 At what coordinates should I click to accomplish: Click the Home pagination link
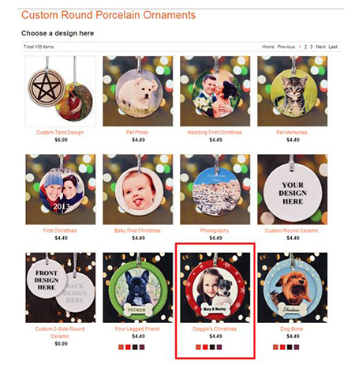pyautogui.click(x=268, y=47)
